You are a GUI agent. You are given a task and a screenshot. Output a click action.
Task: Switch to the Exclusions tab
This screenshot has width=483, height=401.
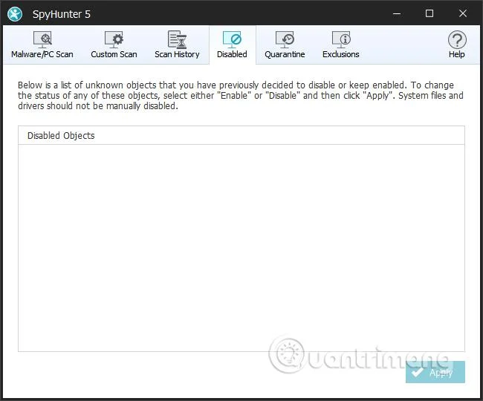[340, 45]
